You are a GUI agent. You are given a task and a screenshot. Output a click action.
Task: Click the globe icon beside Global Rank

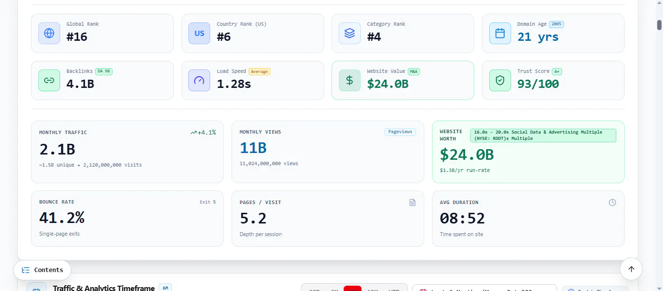(49, 34)
